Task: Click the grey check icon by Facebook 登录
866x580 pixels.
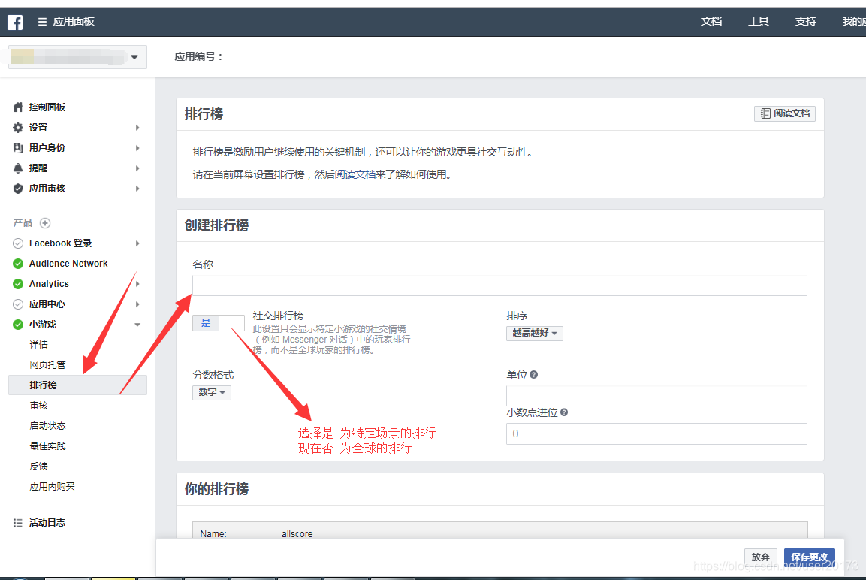Action: point(18,243)
